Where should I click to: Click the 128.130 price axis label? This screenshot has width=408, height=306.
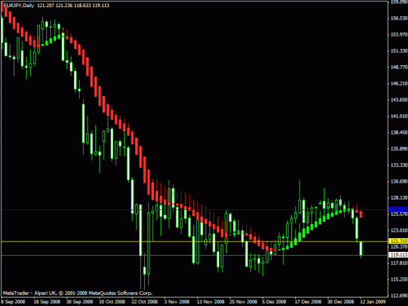399,198
